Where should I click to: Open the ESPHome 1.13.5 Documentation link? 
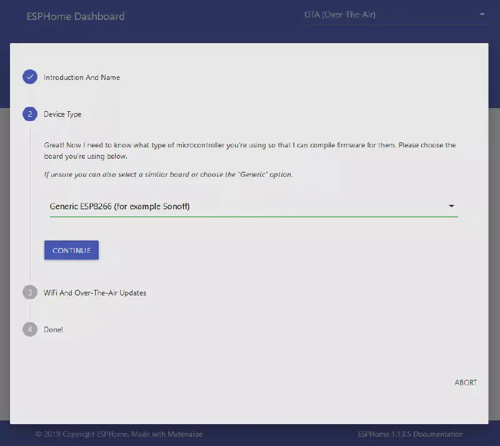(x=410, y=434)
